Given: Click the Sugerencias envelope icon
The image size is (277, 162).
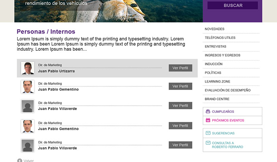Looking at the screenshot, I should pos(208,133).
